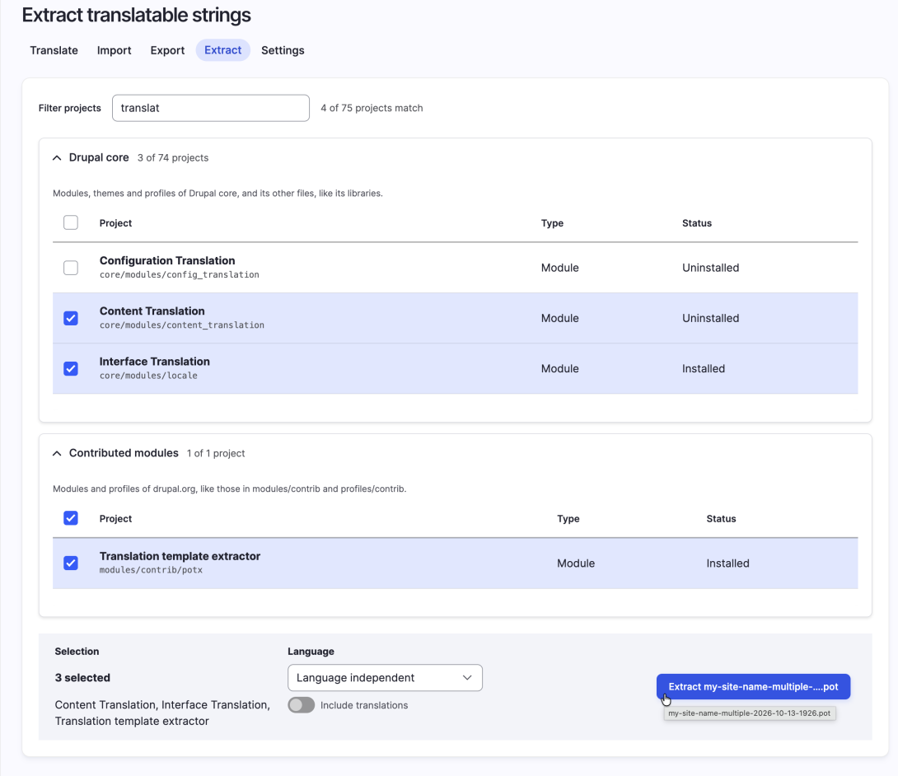Click Type column header in Contributed modules table
The height and width of the screenshot is (776, 898).
coord(568,519)
